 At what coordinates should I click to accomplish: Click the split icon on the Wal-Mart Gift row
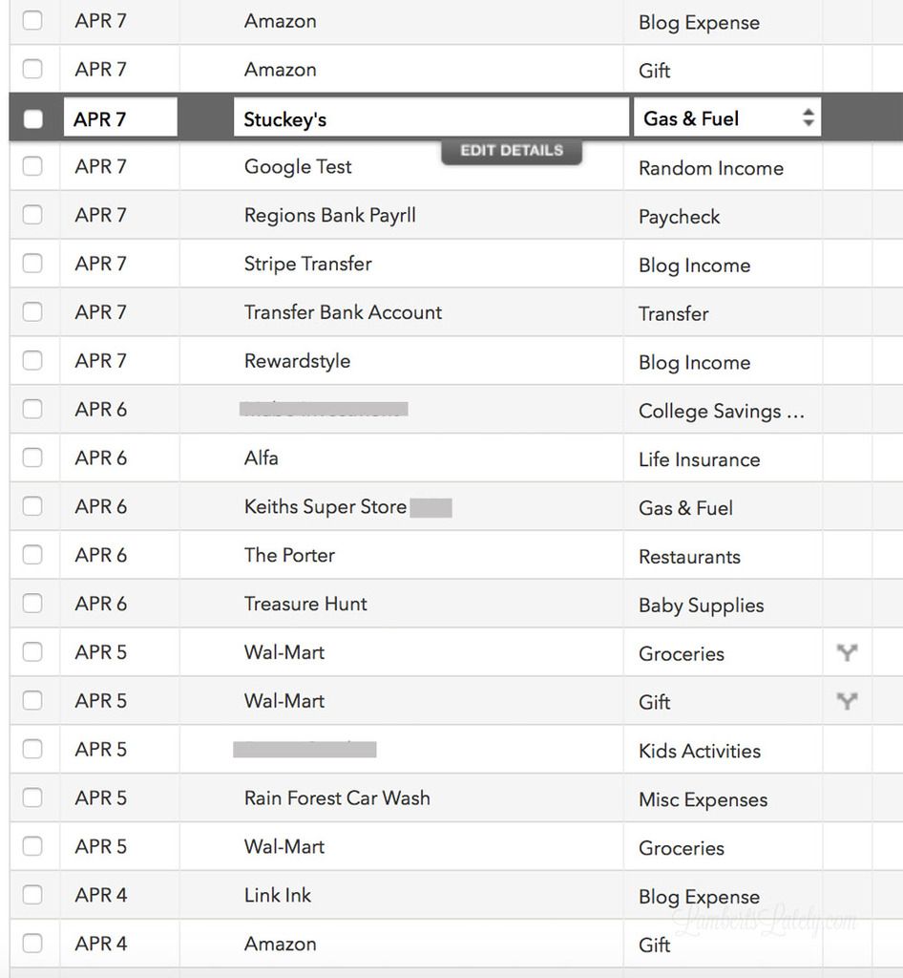847,701
